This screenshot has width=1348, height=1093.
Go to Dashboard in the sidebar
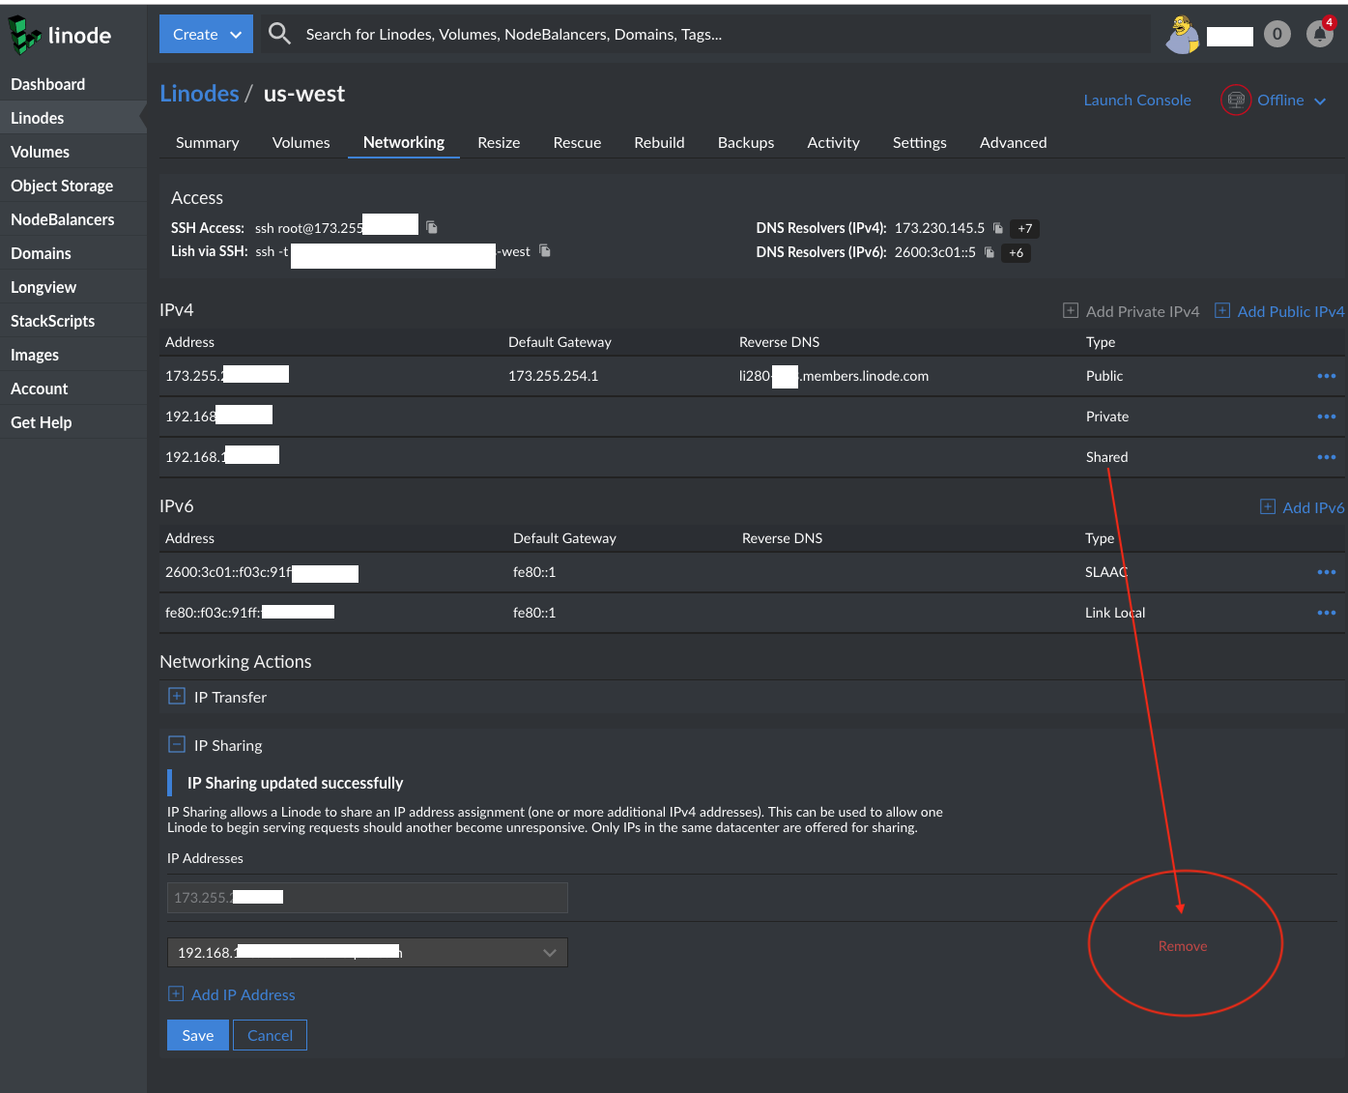[x=73, y=84]
